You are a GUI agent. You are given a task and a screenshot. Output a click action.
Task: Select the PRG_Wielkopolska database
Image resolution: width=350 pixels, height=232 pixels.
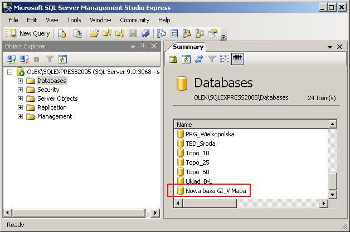tap(210, 134)
